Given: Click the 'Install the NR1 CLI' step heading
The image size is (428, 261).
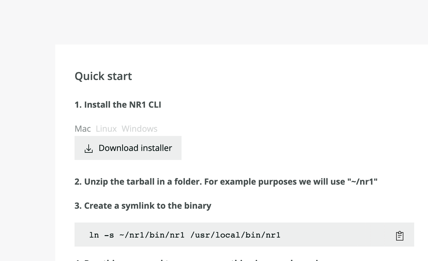Looking at the screenshot, I should click(118, 105).
